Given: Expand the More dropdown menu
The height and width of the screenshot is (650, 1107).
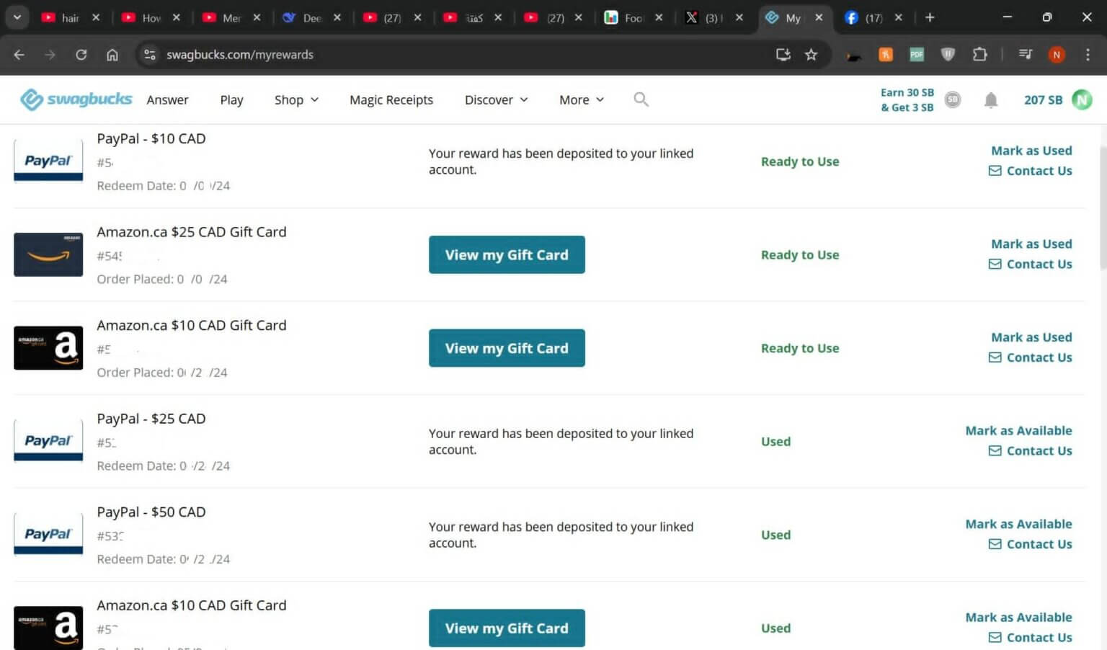Looking at the screenshot, I should click(x=582, y=99).
